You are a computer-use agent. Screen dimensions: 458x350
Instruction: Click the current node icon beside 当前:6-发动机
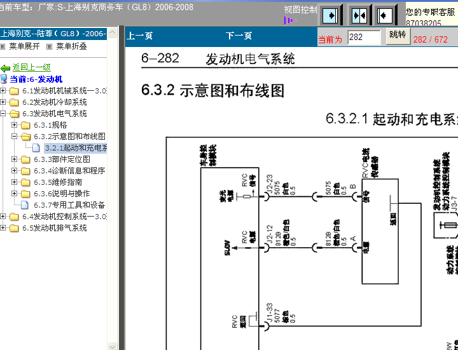point(4,79)
